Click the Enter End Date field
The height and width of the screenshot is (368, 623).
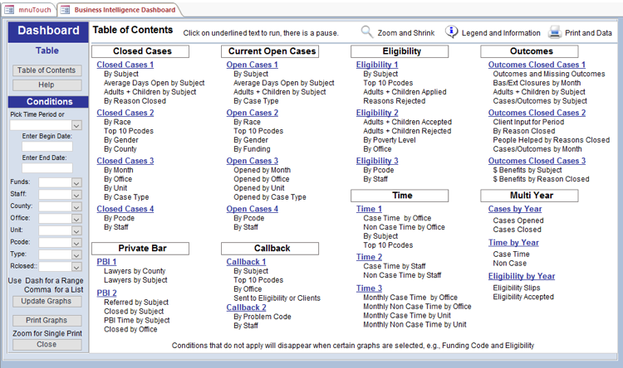coord(47,168)
